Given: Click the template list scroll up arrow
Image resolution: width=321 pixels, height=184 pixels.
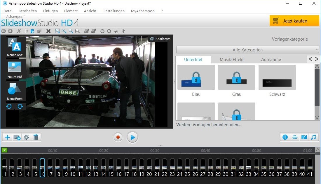Looking at the screenshot, I should (x=317, y=66).
